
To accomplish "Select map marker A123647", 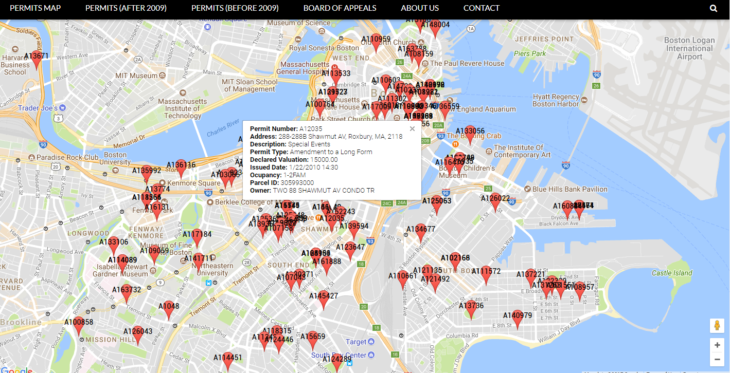I will pyautogui.click(x=350, y=251).
